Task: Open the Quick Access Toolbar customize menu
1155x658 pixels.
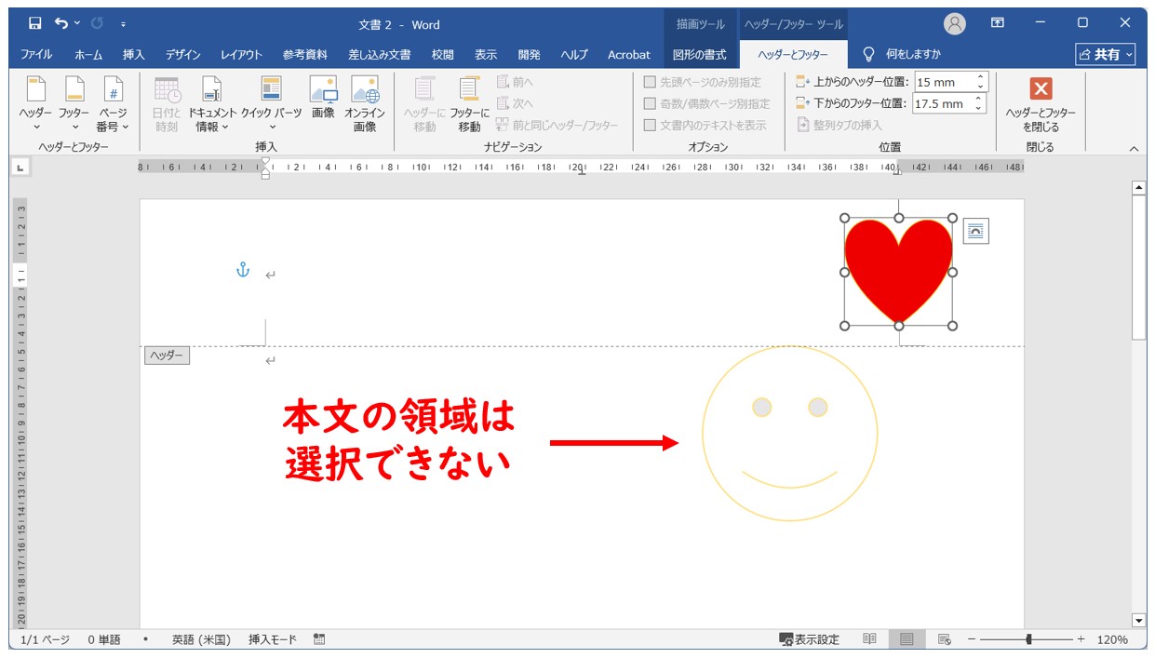Action: (124, 24)
